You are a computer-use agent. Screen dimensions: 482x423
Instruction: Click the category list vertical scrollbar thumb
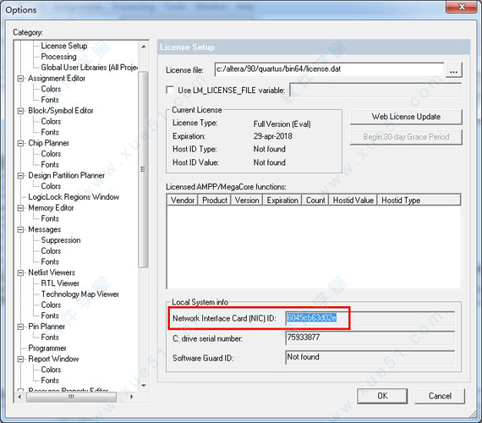tap(143, 169)
